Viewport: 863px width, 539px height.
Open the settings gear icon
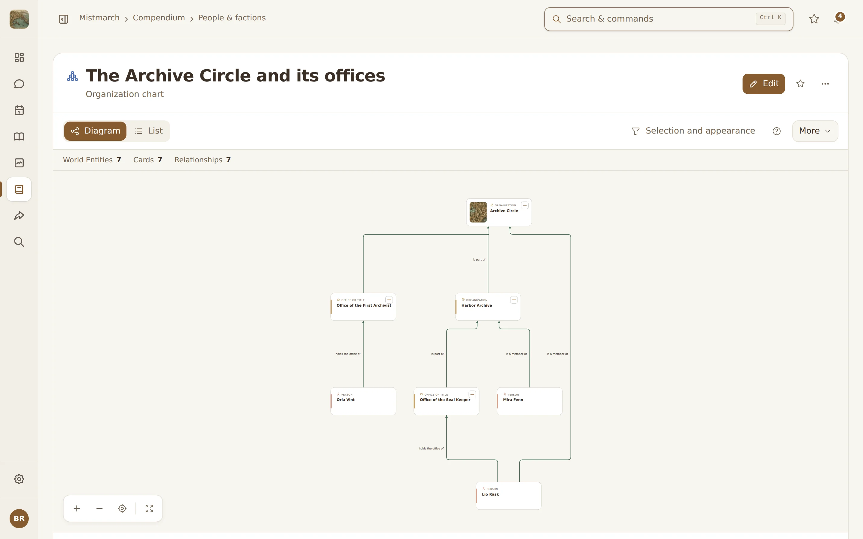click(19, 479)
